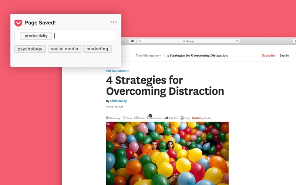Click the Pocket button in Safari toolbar

point(132,41)
